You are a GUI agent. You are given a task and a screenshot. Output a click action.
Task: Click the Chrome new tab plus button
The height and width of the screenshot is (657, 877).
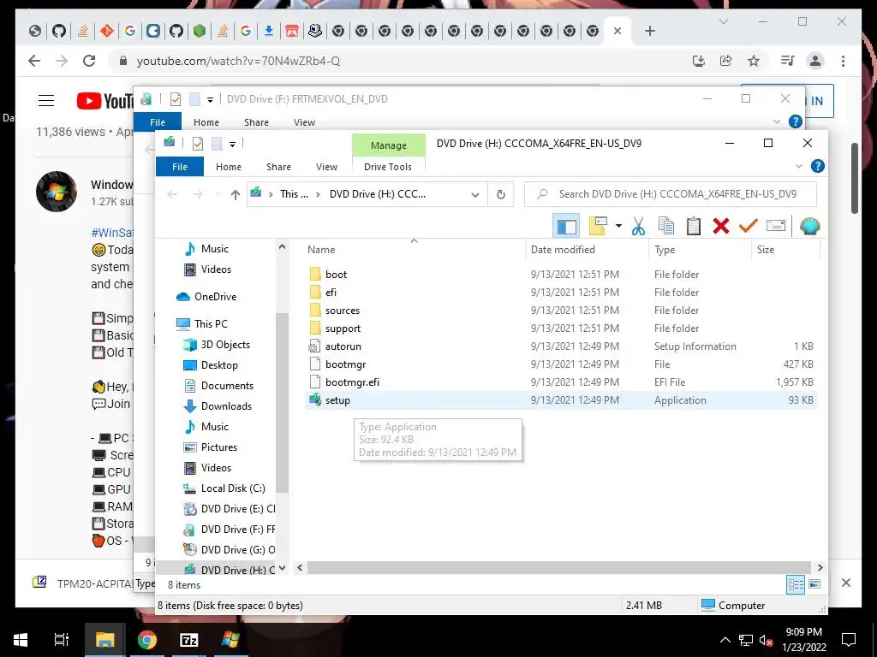649,31
